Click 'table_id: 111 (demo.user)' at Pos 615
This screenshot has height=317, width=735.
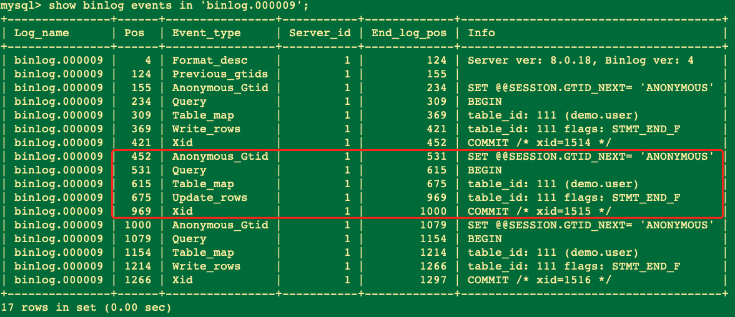553,184
